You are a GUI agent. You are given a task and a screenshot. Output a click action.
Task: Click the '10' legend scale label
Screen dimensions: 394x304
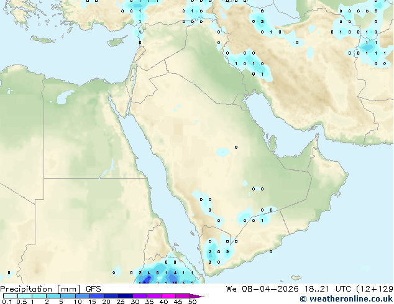point(78,302)
